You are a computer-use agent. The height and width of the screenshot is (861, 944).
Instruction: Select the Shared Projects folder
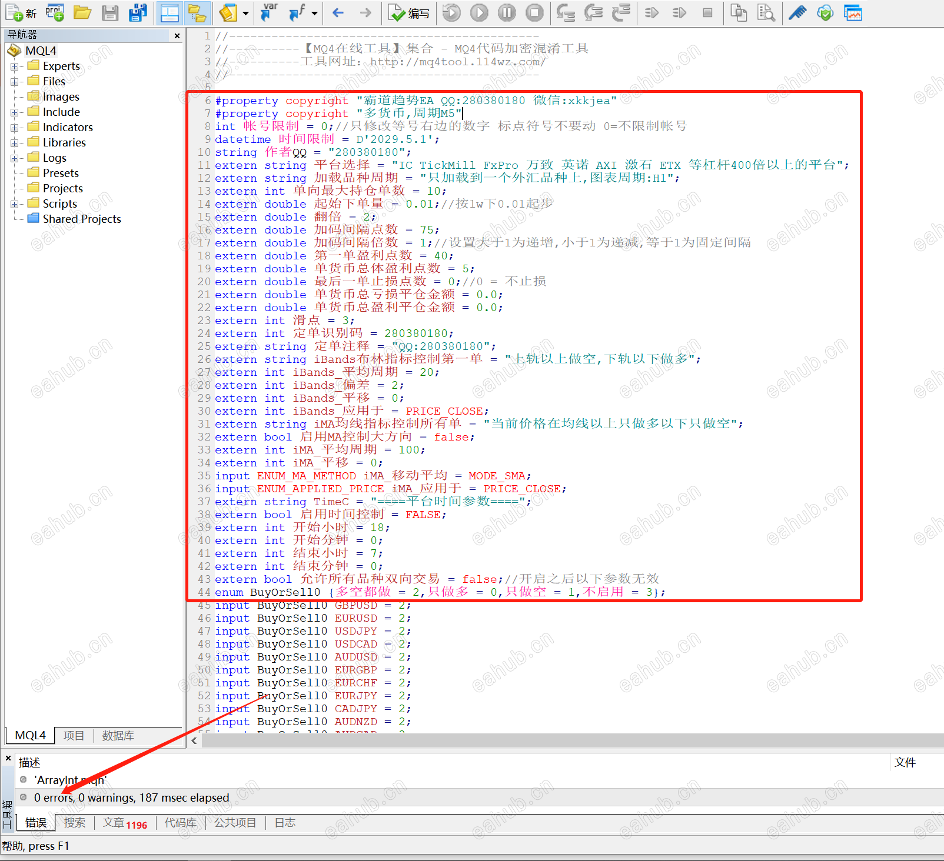pyautogui.click(x=82, y=219)
